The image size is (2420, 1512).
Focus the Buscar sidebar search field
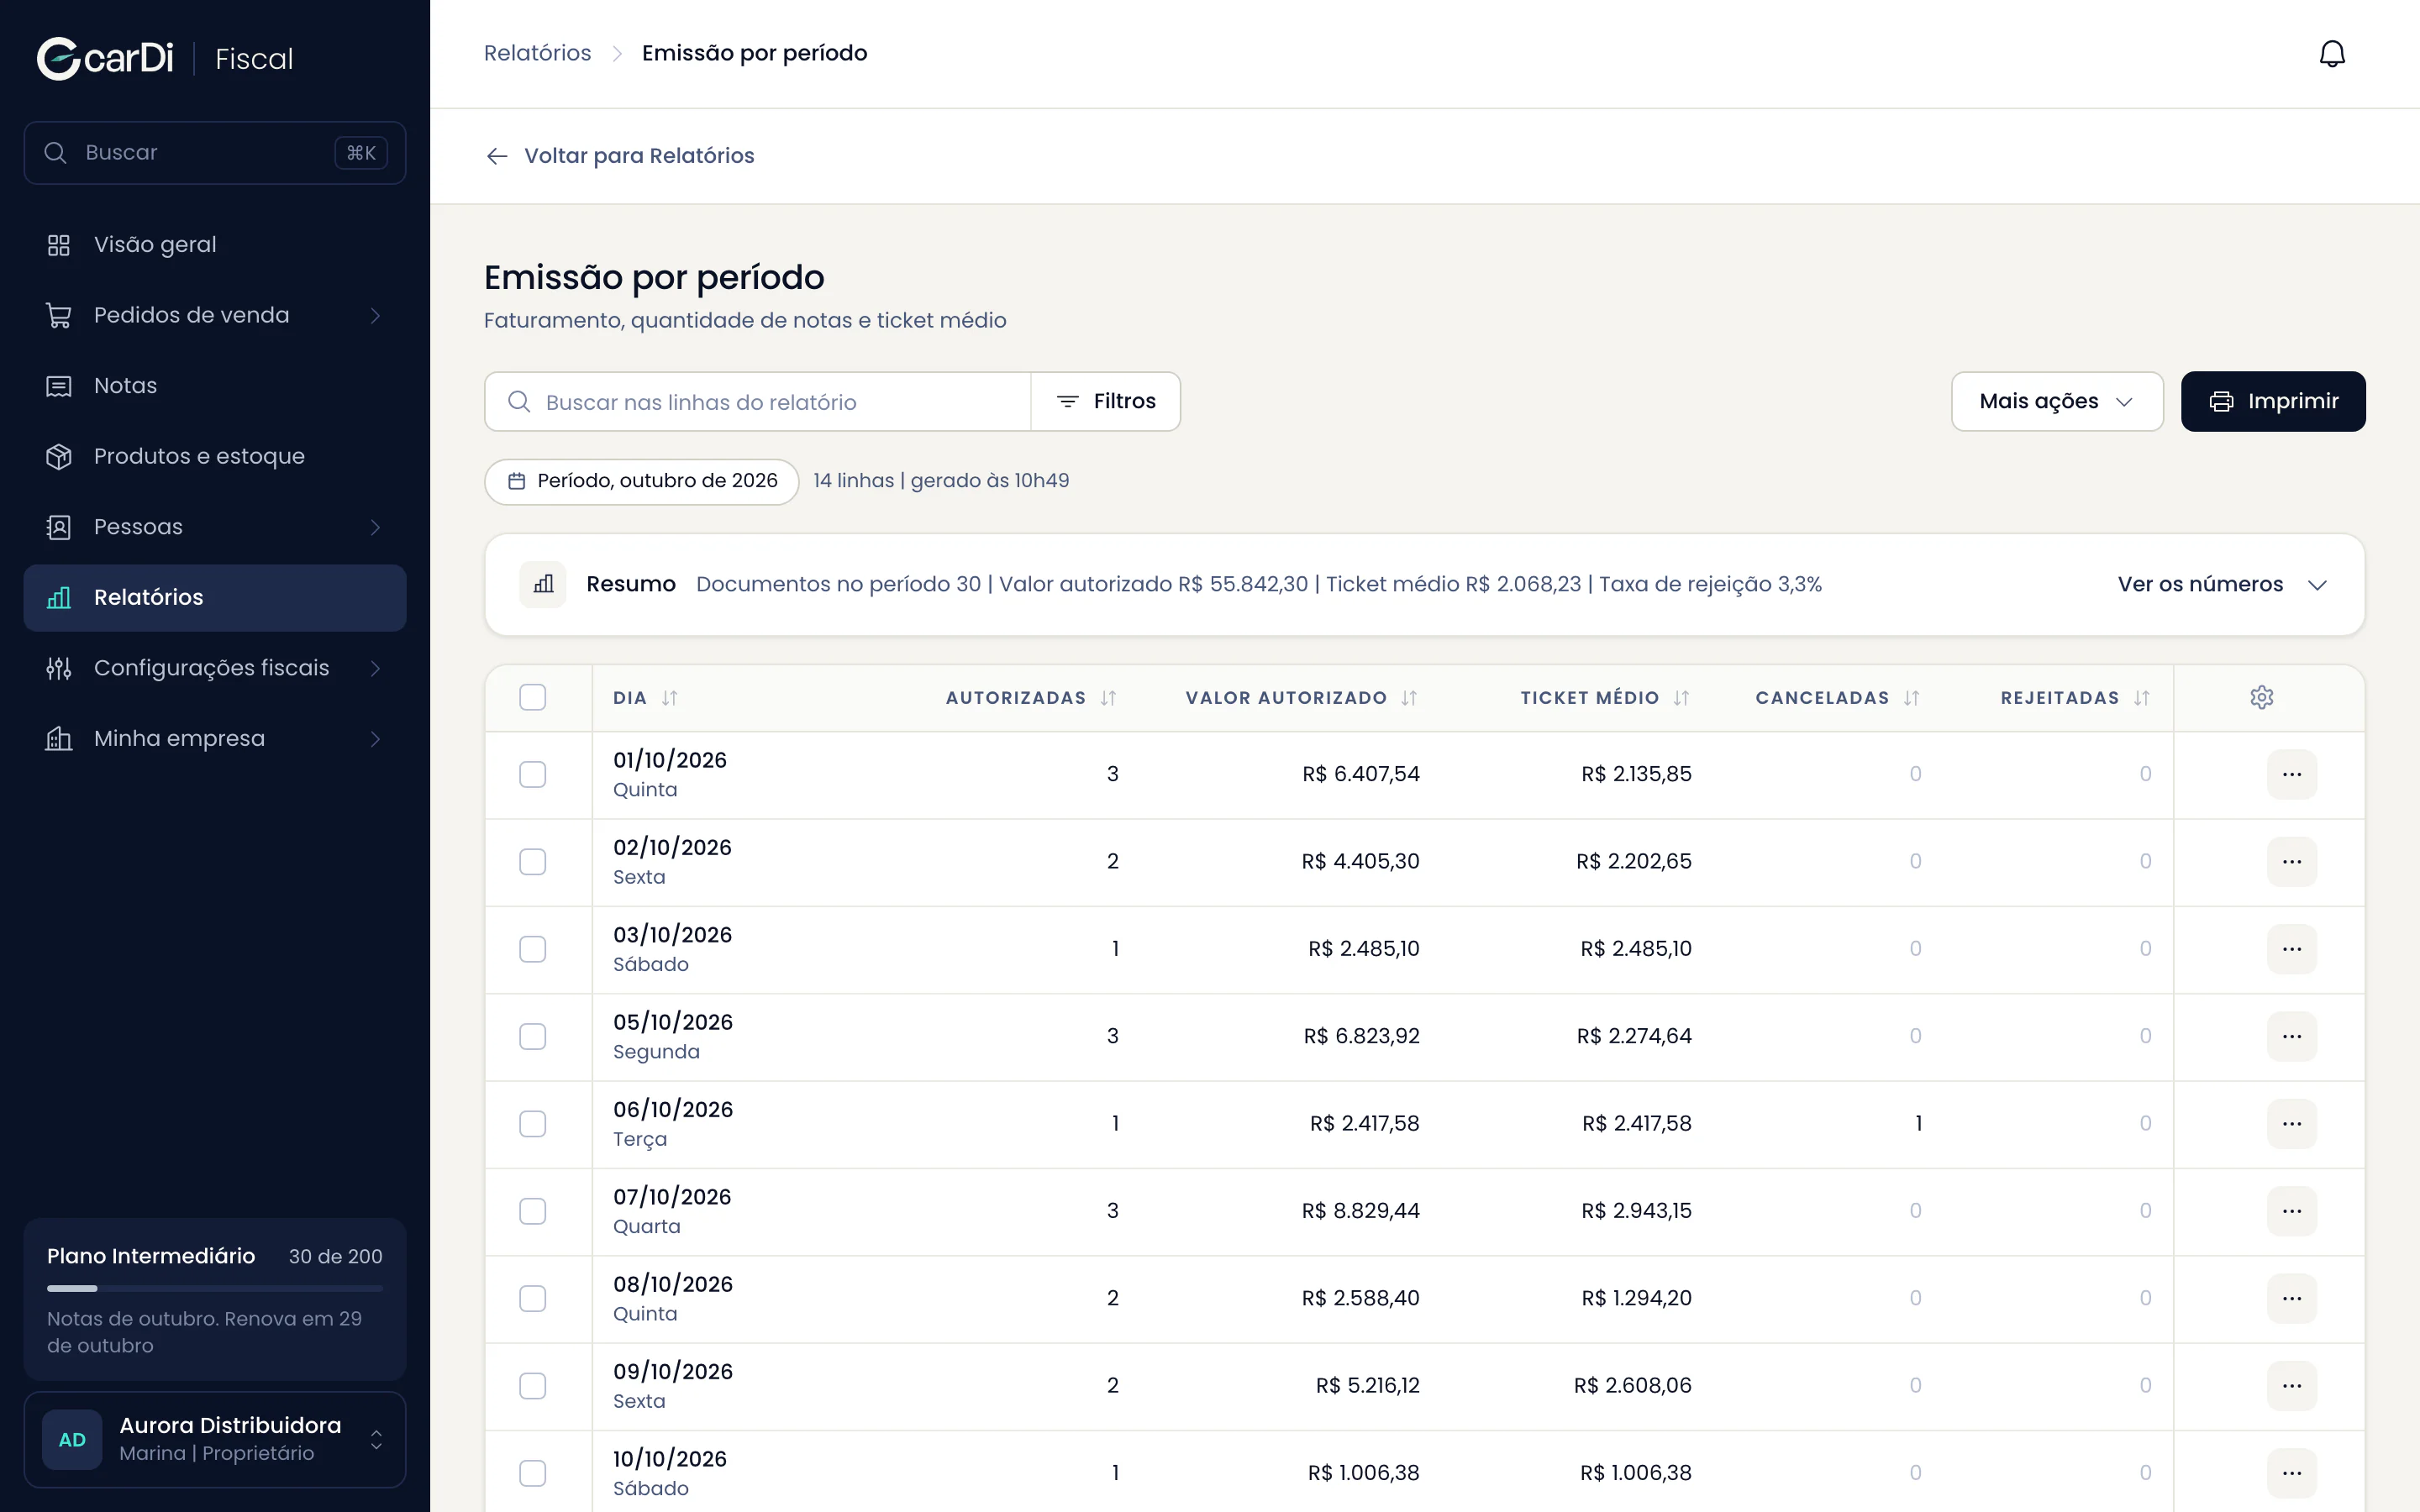[x=215, y=153]
